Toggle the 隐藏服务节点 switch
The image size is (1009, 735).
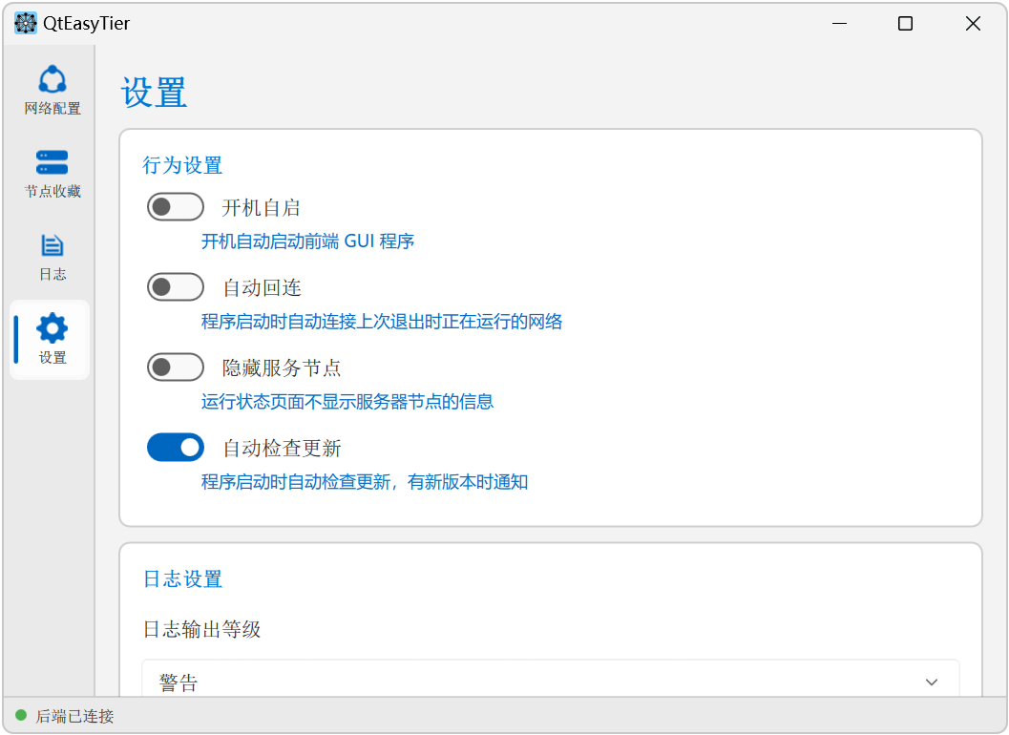click(x=175, y=367)
